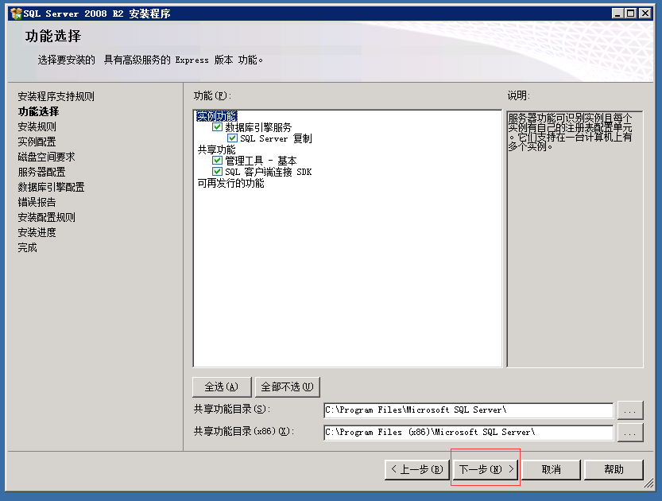Click 全选(A) button
The height and width of the screenshot is (501, 662).
tap(222, 387)
